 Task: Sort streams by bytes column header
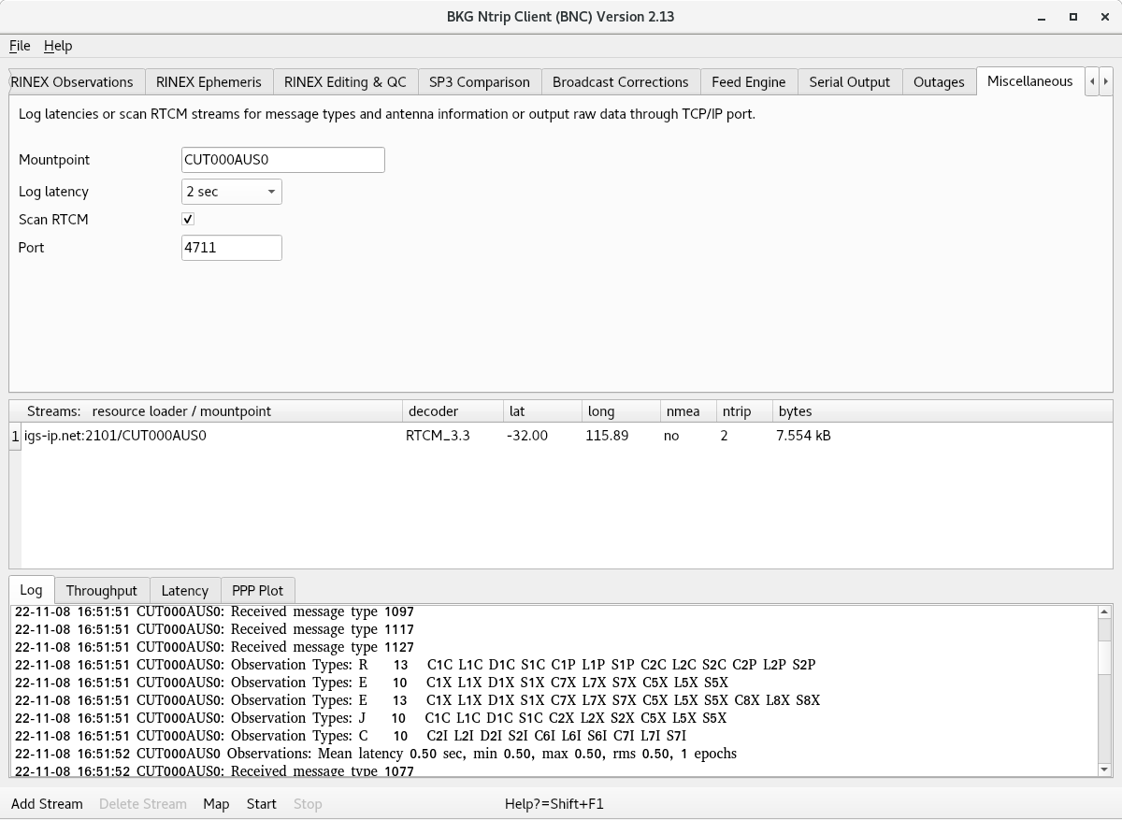click(x=795, y=411)
